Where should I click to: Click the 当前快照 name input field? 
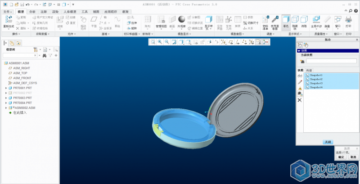332,61
